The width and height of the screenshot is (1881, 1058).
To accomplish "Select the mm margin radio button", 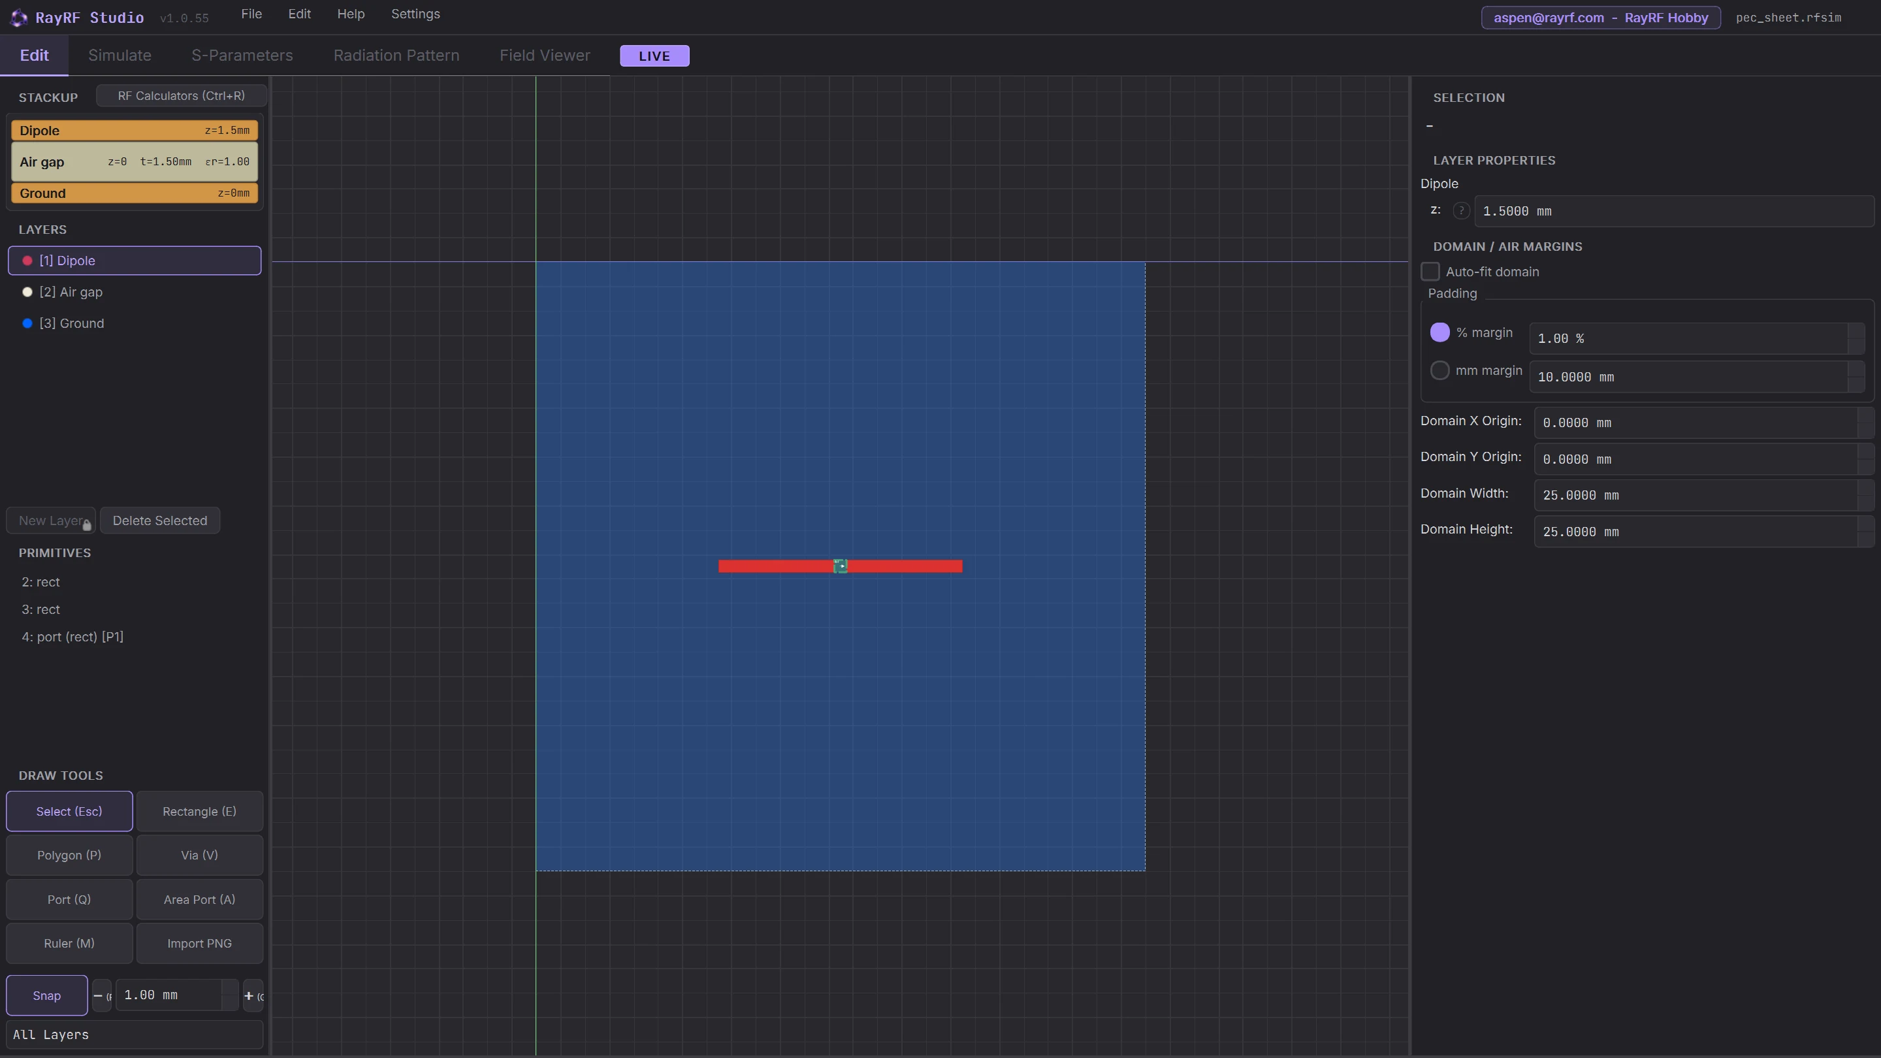I will click(x=1439, y=370).
